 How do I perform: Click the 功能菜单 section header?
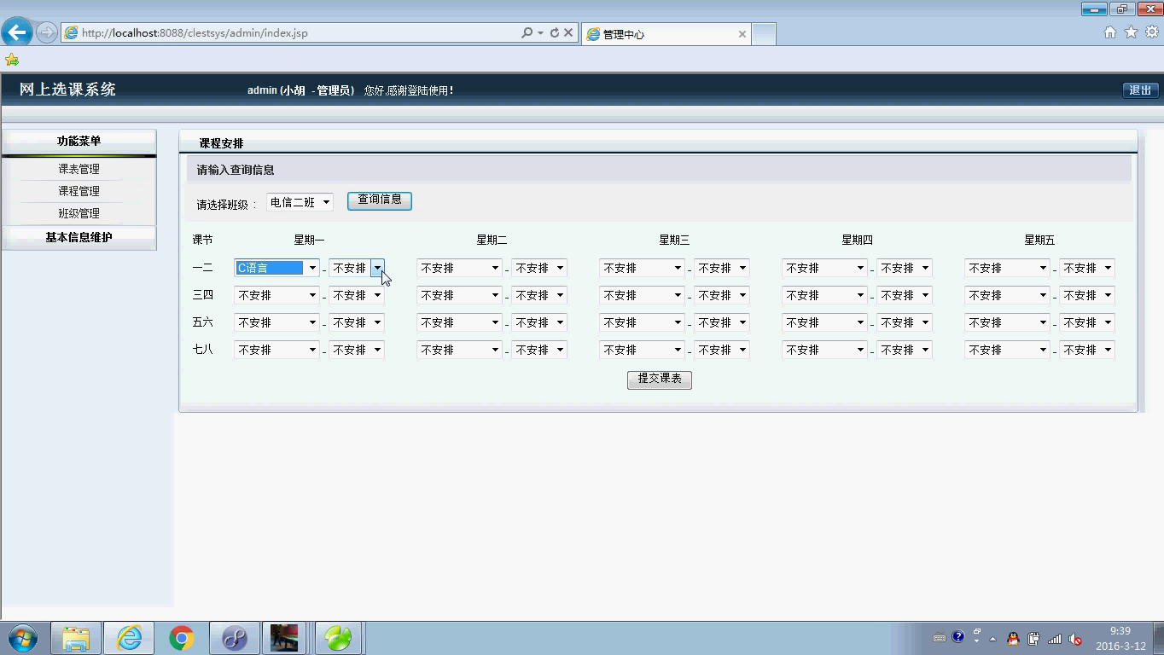[79, 141]
